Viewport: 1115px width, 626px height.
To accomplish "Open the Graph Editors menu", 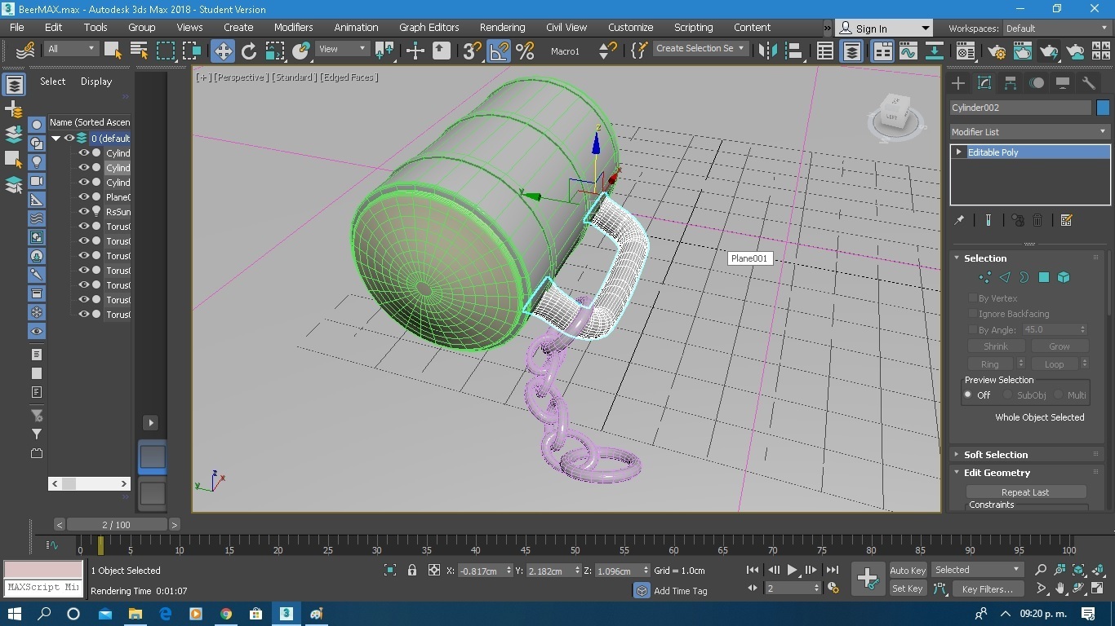I will (x=429, y=27).
